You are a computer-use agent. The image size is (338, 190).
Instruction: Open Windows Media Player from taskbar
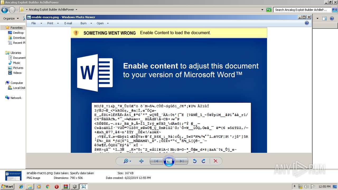tap(39, 187)
